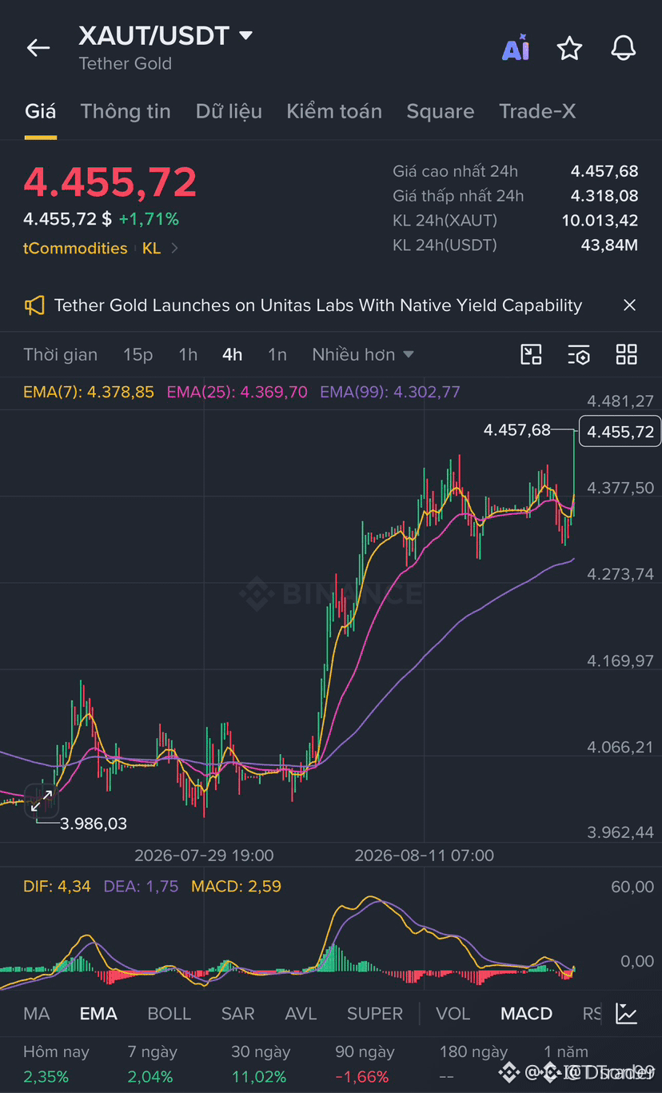Screen dimensions: 662x1093
Task: Switch to the Giá tab
Action: click(40, 111)
